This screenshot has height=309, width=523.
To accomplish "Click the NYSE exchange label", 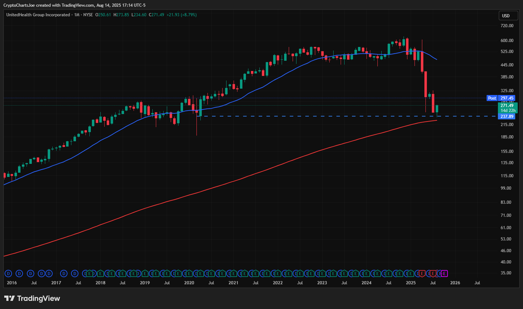I will 88,15.
